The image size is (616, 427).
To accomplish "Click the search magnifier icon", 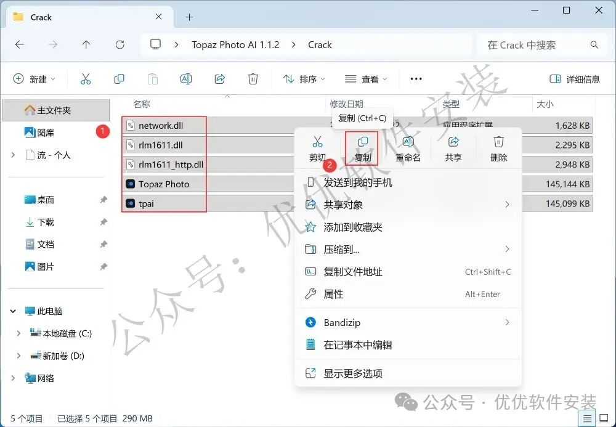I will [594, 45].
